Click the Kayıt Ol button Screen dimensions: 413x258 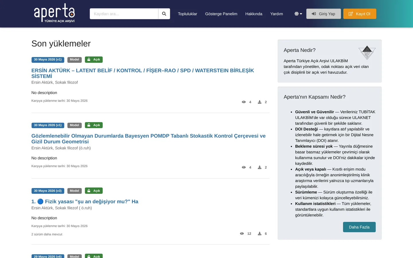(360, 14)
